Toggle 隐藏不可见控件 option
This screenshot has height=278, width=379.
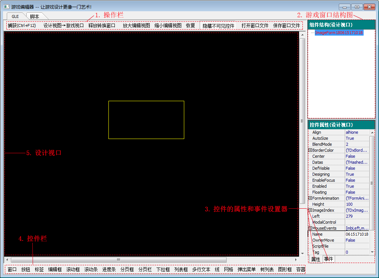tap(218, 25)
